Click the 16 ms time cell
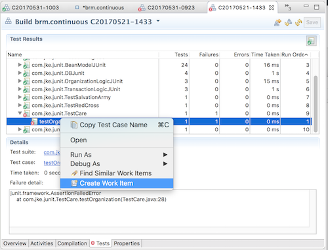This screenshot has width=328, height=250. [271, 65]
